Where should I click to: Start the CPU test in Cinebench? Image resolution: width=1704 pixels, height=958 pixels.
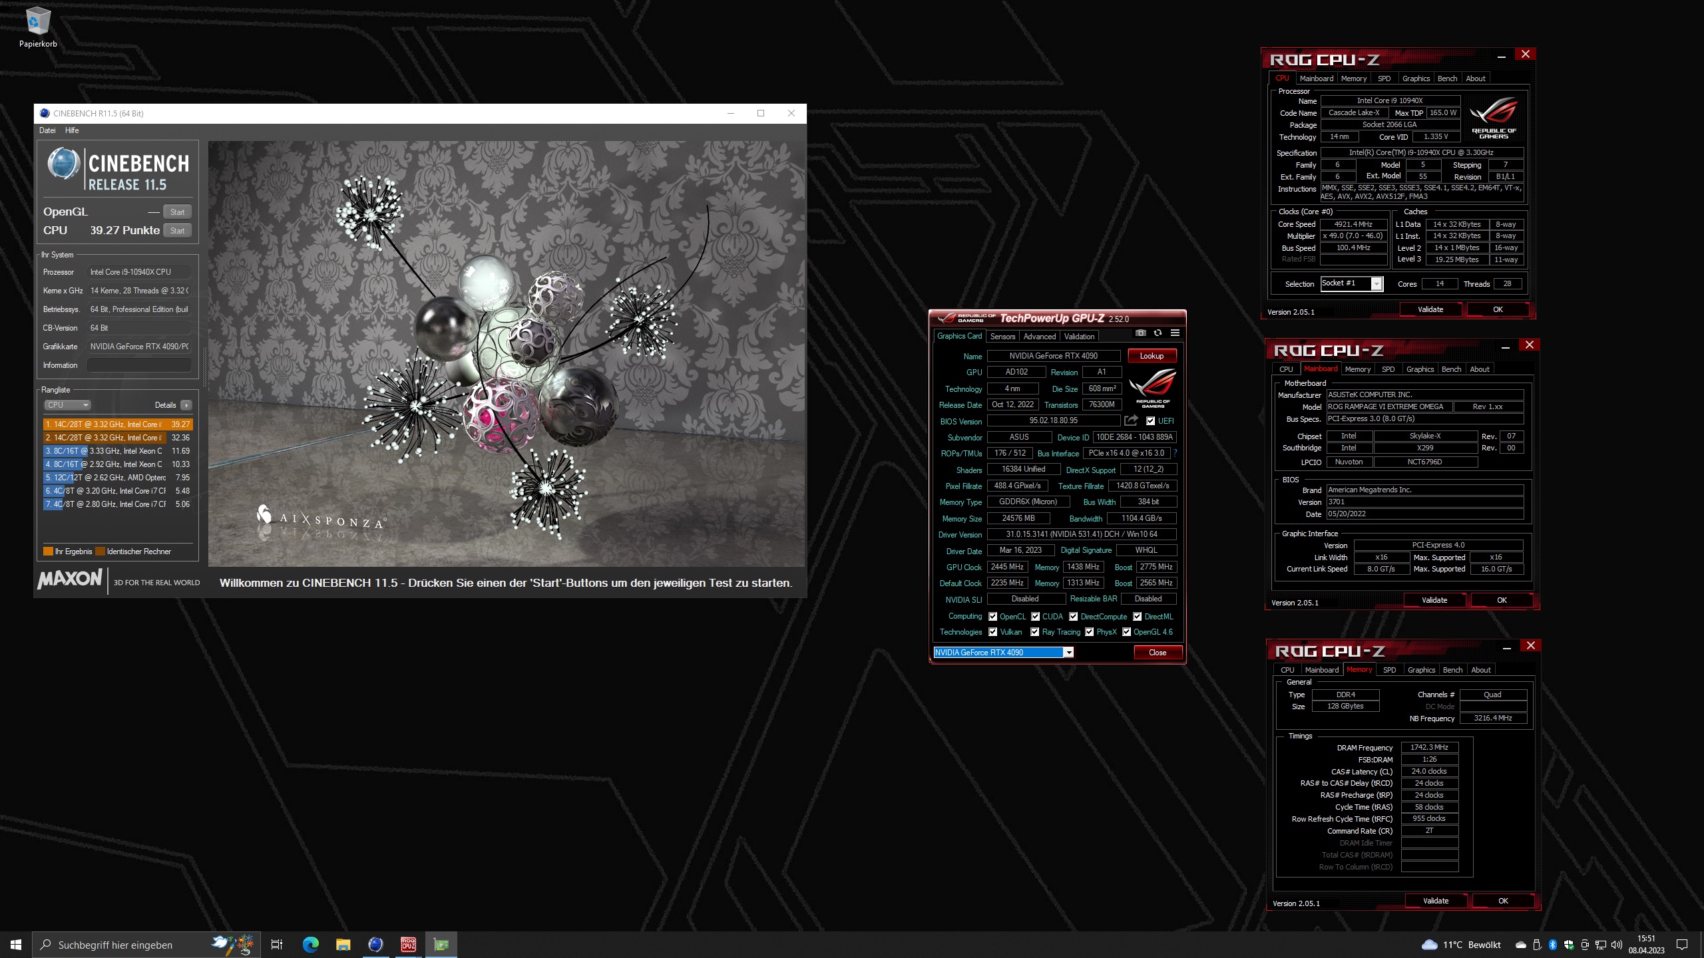pyautogui.click(x=177, y=231)
